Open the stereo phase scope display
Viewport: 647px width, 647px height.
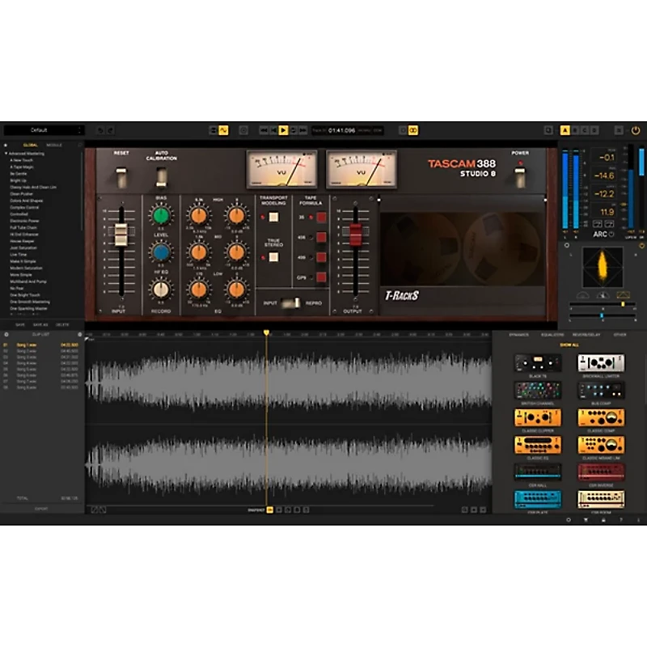pos(603,267)
